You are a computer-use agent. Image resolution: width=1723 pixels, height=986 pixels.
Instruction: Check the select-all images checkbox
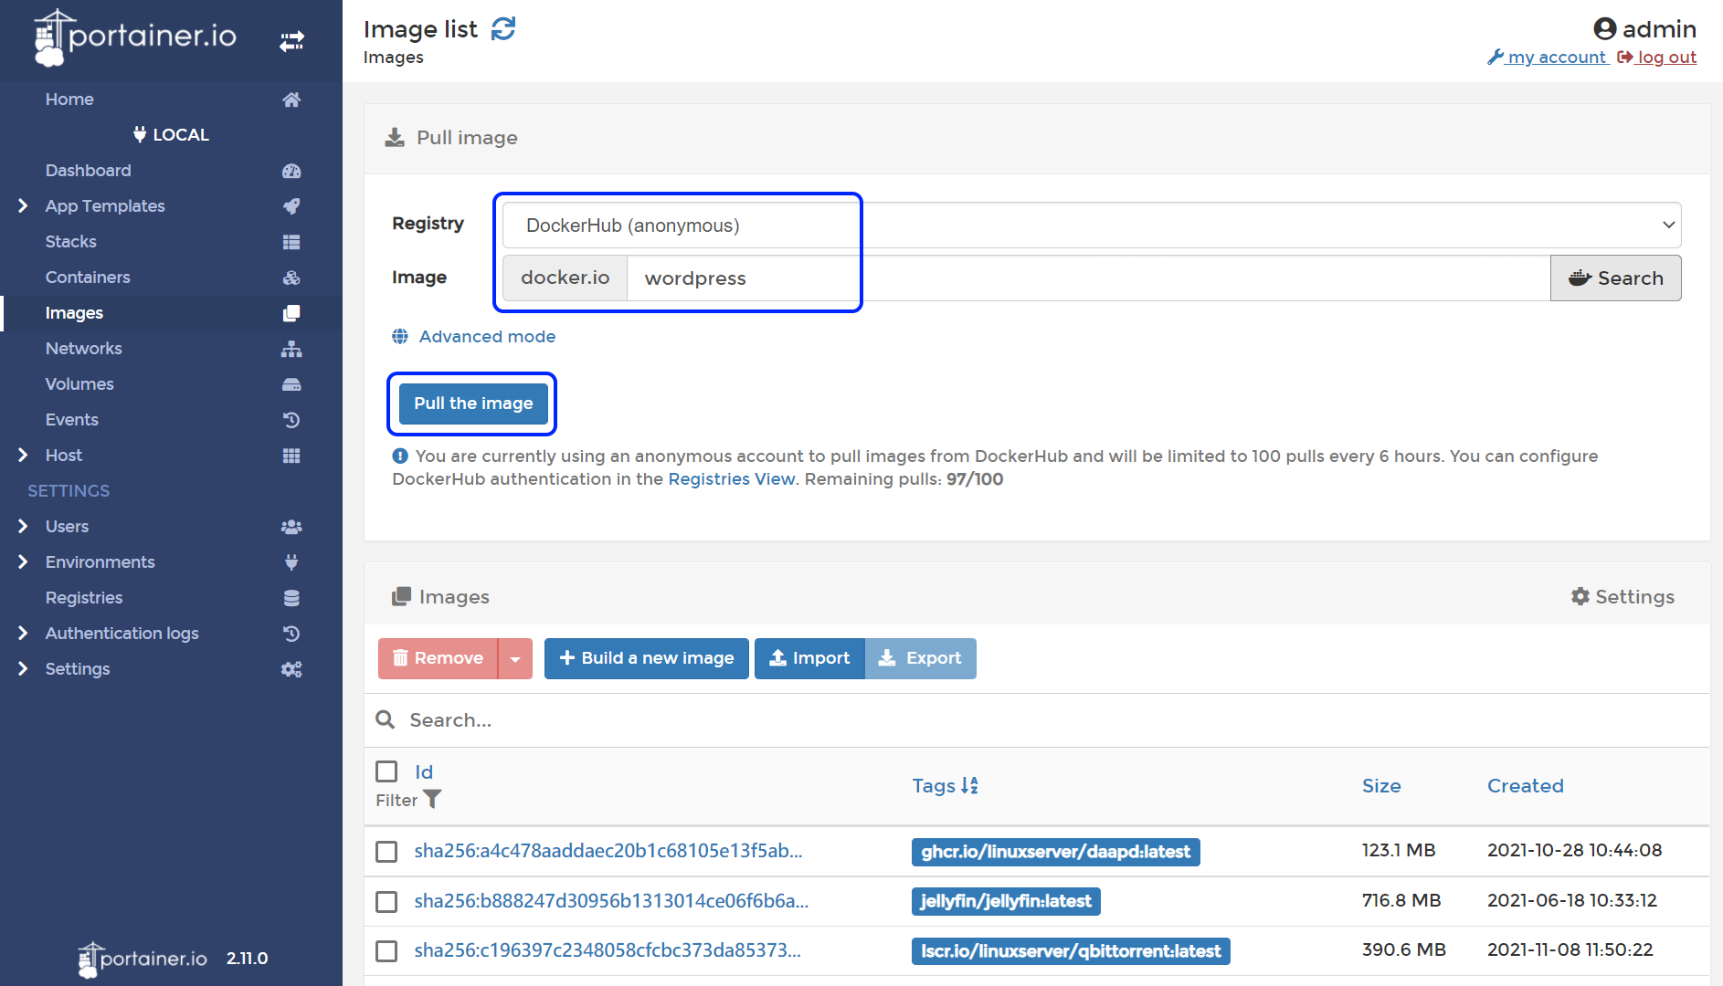[386, 771]
